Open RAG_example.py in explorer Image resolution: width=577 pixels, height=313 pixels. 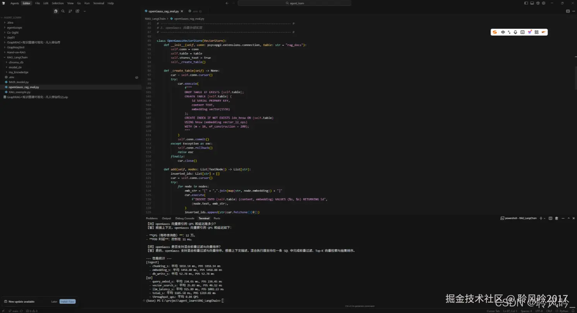(x=19, y=92)
